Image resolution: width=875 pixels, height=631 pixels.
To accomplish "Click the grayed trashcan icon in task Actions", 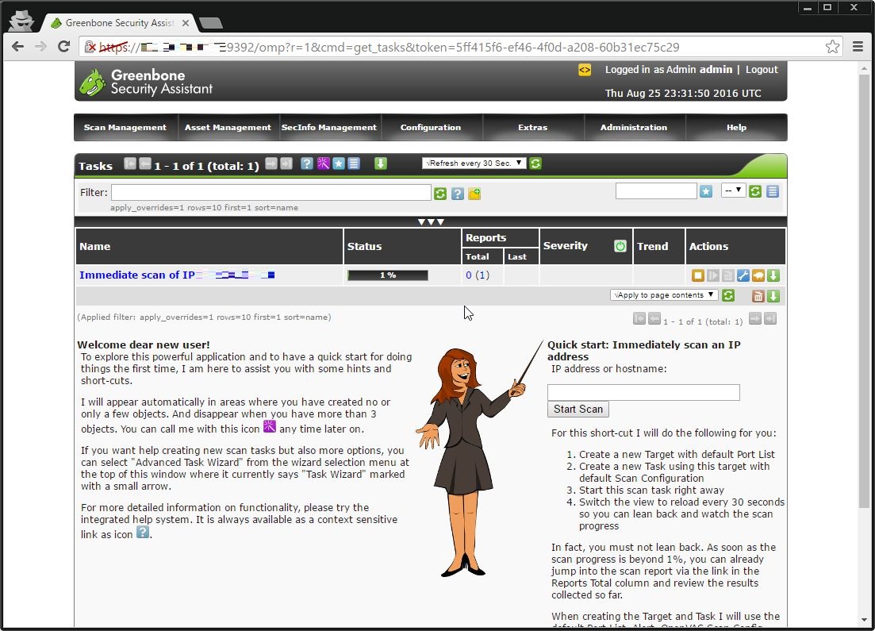I will pos(727,275).
